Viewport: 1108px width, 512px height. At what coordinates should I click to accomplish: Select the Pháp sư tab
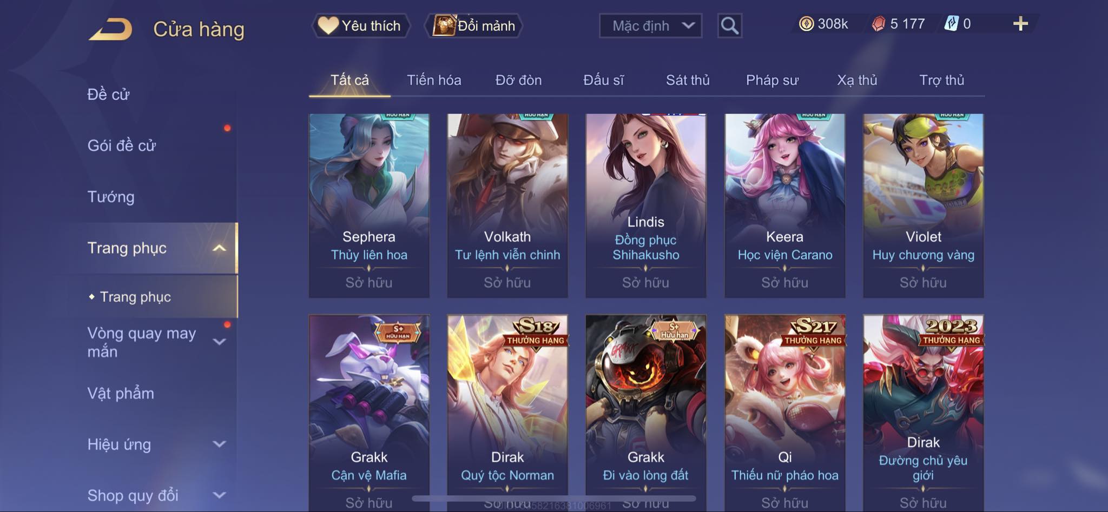(x=772, y=80)
